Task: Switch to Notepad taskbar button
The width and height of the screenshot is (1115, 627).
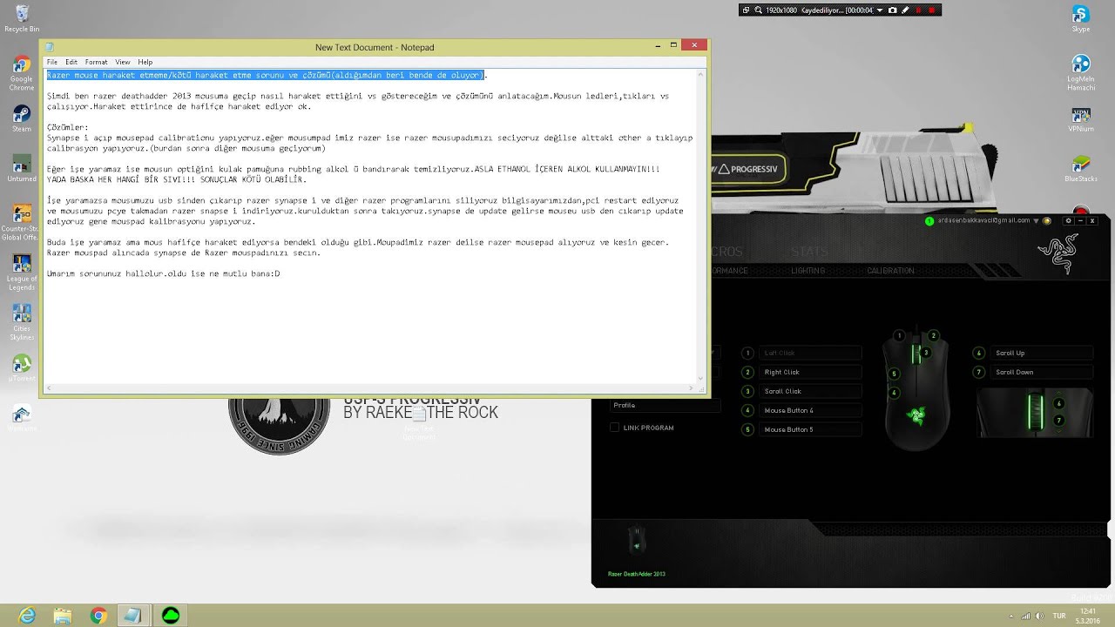Action: click(x=133, y=616)
